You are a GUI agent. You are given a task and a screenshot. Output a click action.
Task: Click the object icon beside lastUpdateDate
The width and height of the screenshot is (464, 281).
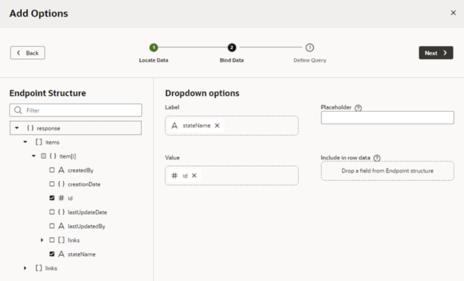tap(61, 212)
